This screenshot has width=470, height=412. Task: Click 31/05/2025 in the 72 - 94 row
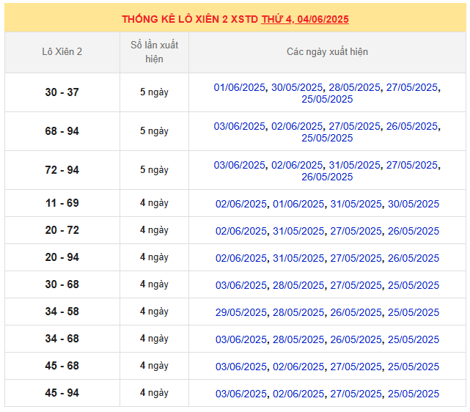[354, 165]
